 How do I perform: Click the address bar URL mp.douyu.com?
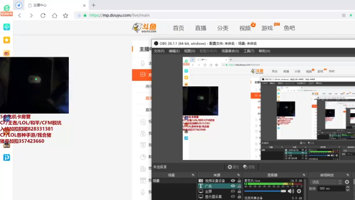[x=119, y=15]
